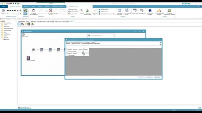The width and height of the screenshot is (202, 113).
Task: Open the class library manager icon
Action: pyautogui.click(x=169, y=12)
